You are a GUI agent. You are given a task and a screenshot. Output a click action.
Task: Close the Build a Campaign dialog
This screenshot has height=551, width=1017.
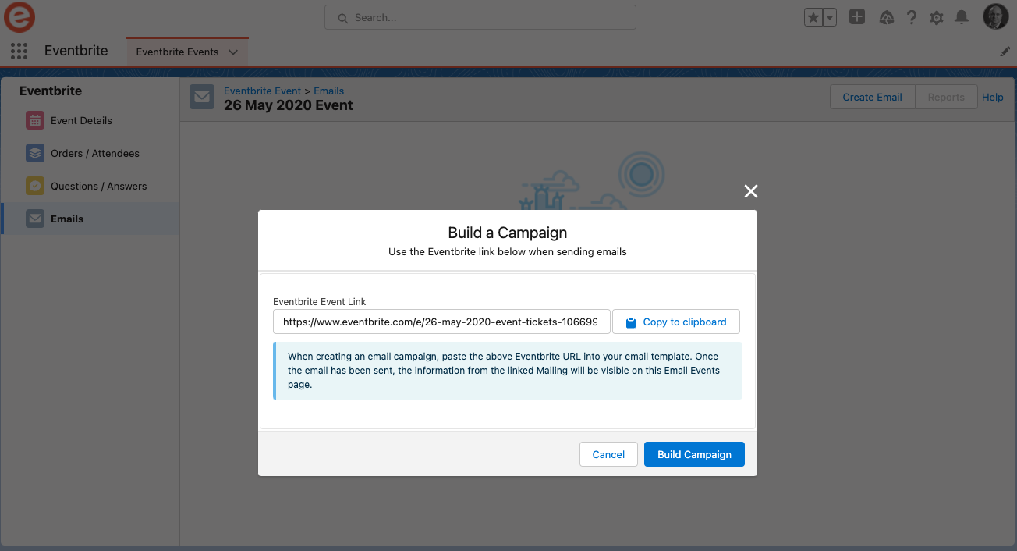click(x=751, y=191)
